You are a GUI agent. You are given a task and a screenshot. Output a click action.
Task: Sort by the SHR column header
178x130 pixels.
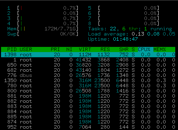point(124,49)
